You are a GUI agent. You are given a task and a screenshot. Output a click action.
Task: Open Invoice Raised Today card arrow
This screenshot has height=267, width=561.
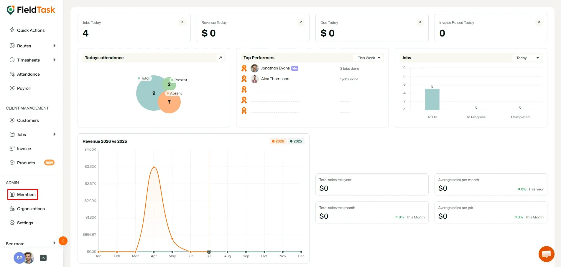(x=539, y=22)
